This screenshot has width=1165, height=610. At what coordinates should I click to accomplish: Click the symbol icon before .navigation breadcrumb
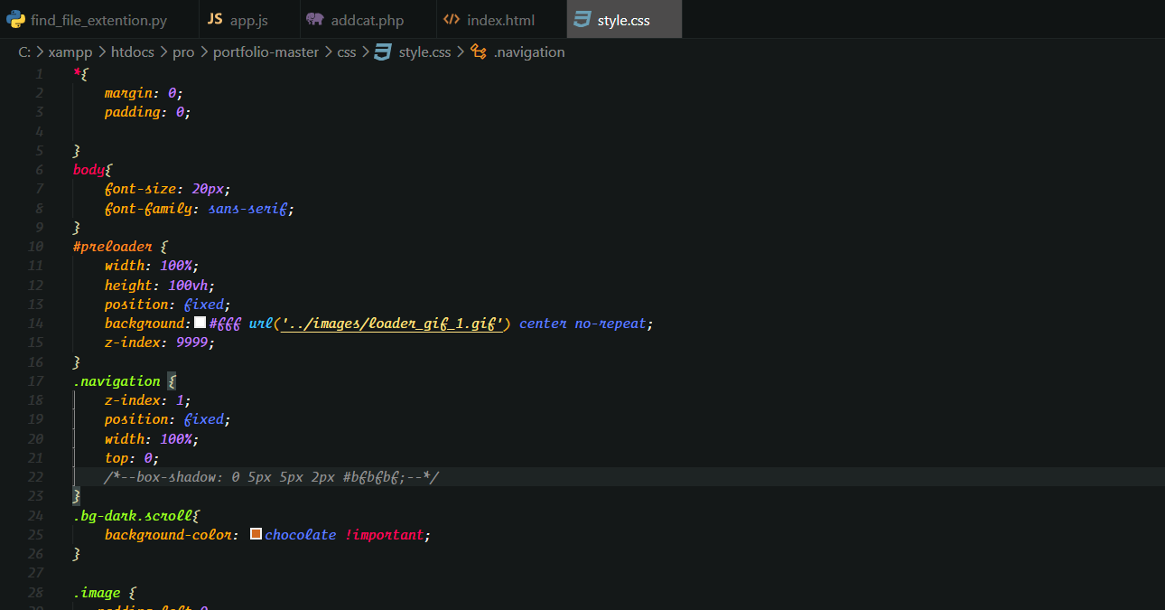(x=479, y=52)
